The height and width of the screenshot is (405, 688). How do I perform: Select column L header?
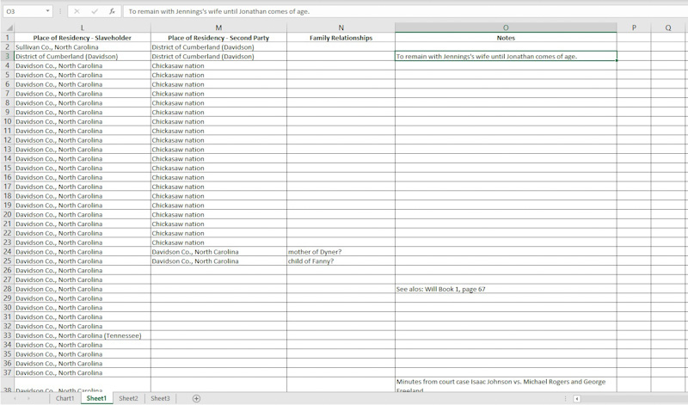click(82, 28)
